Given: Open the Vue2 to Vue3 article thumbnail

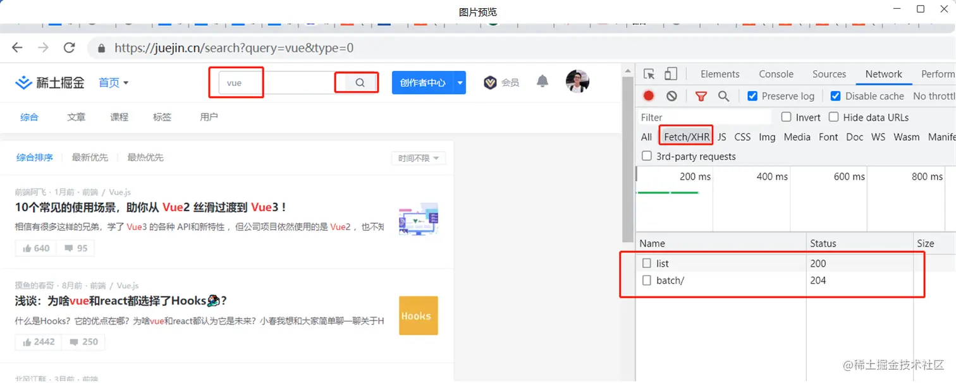Looking at the screenshot, I should click(x=419, y=219).
